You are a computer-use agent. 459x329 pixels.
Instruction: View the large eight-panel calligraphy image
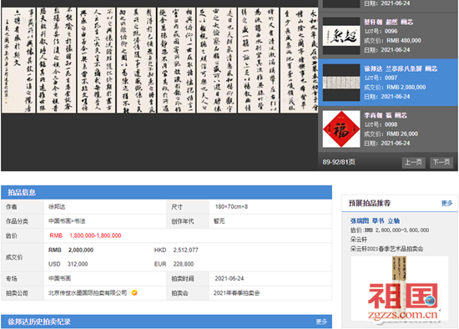[x=159, y=60]
